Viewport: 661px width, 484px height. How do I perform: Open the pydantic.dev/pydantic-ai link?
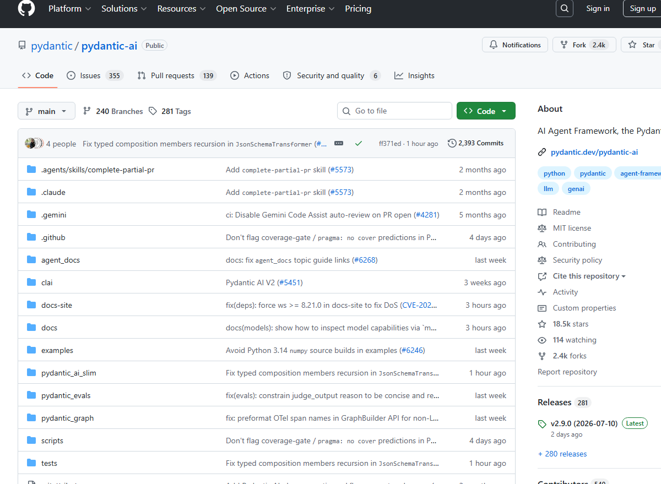click(595, 152)
